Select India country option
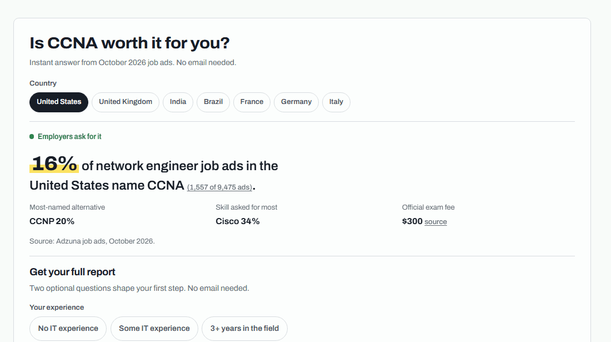 coord(178,102)
